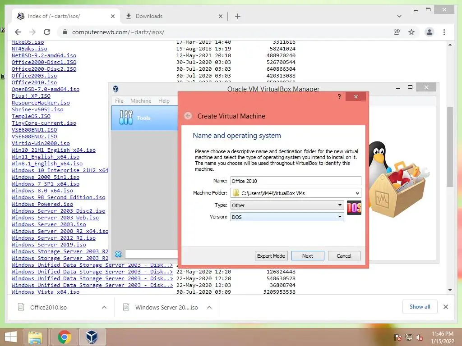Expand options for Windows Server download item
Screen dimensions: 462x346
(x=209, y=307)
